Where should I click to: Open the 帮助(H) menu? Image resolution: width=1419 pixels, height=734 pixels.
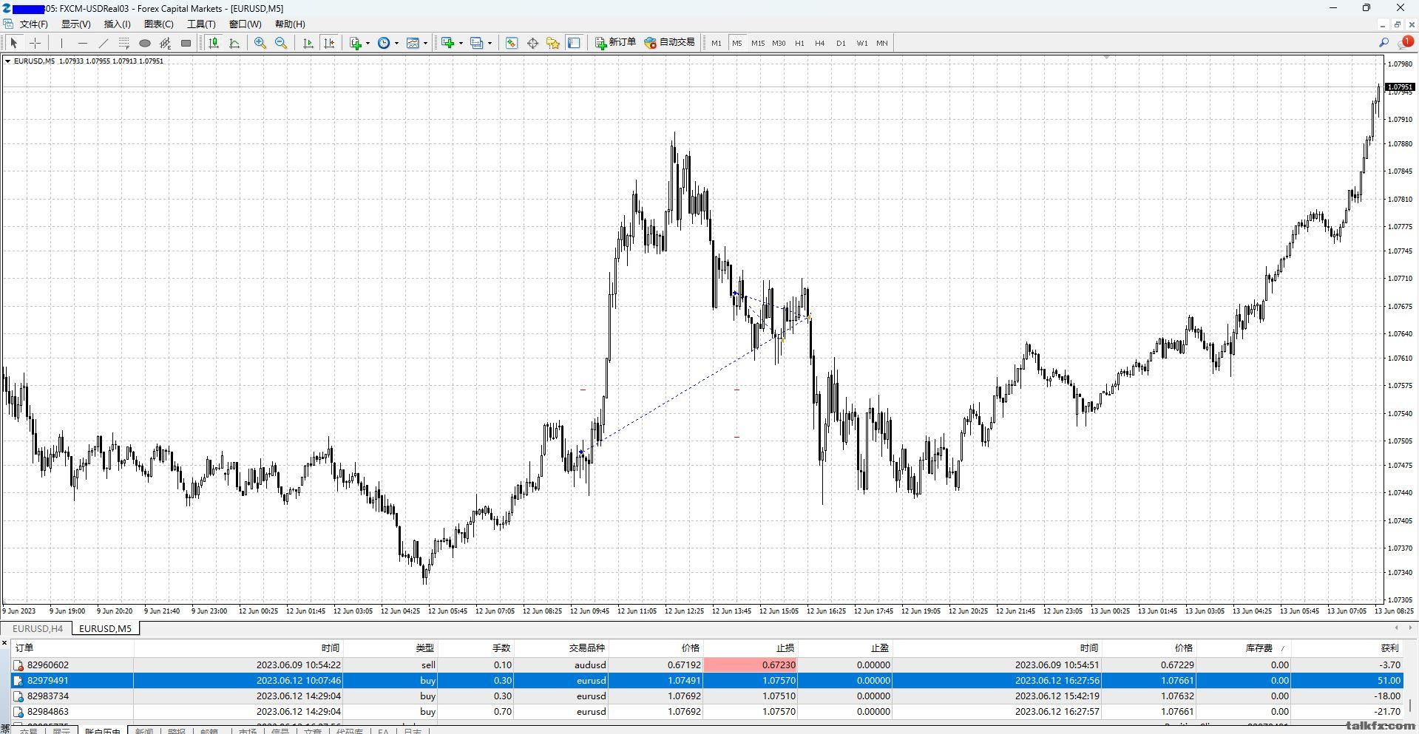(x=290, y=24)
